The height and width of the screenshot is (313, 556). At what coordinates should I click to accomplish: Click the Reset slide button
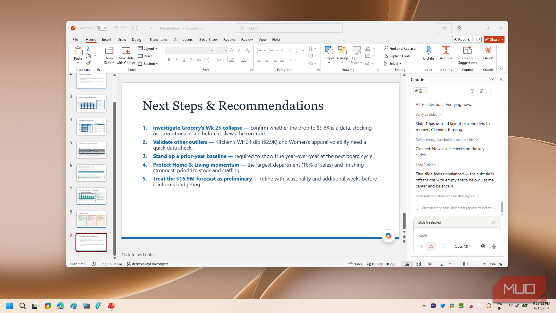[145, 56]
